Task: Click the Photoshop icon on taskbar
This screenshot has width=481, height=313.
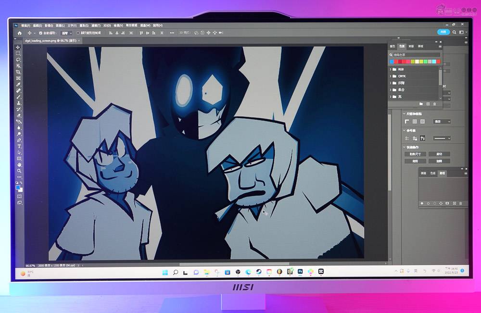Action: 300,272
